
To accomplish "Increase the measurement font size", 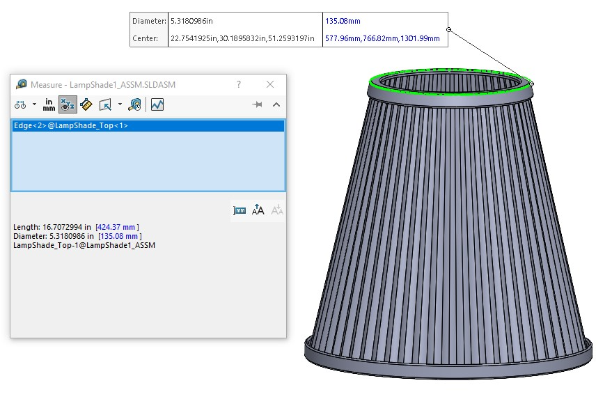I will click(x=258, y=210).
